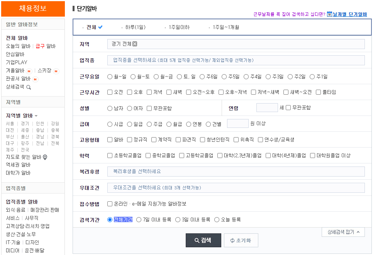Image resolution: width=373 pixels, height=255 pixels.
Task: Open 전체 알바 in sidebar
Action: click(17, 38)
